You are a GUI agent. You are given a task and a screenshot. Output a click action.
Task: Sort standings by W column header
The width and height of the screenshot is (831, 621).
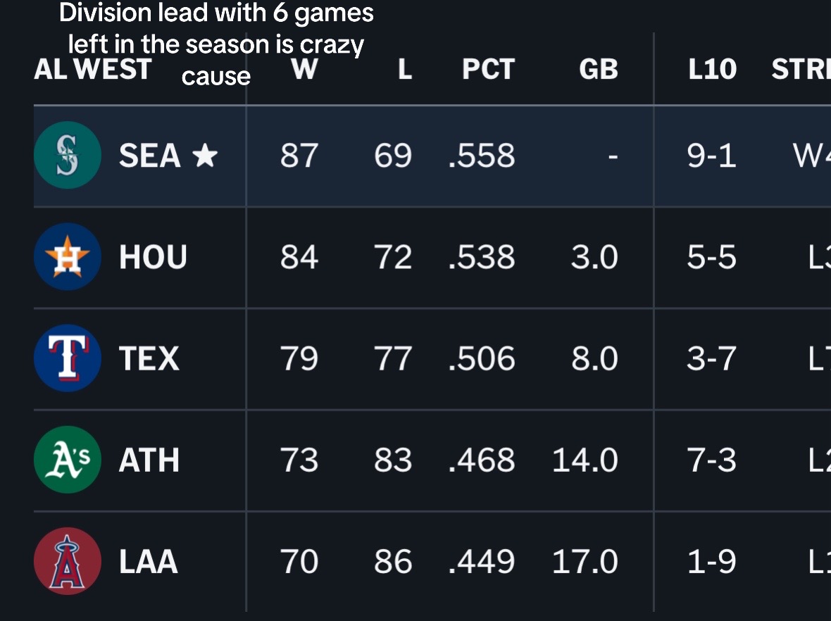coord(305,69)
